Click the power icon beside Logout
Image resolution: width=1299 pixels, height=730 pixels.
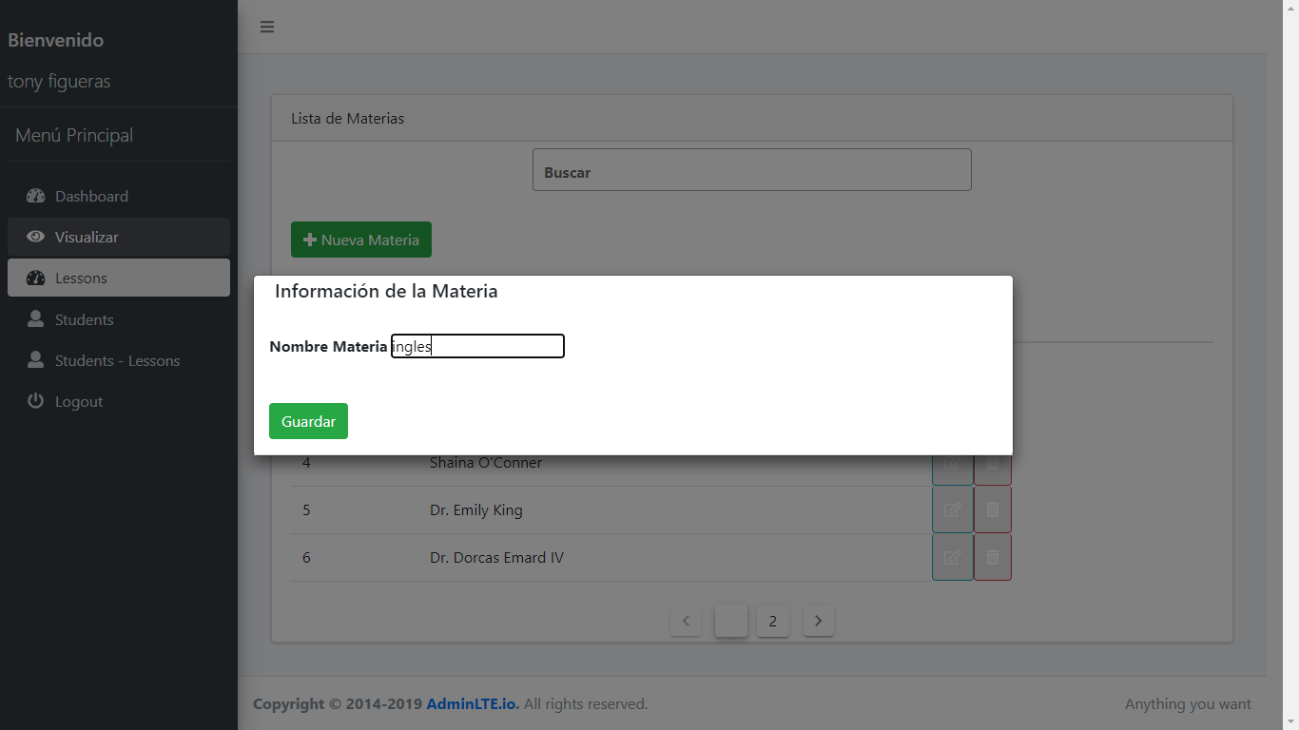pyautogui.click(x=35, y=400)
